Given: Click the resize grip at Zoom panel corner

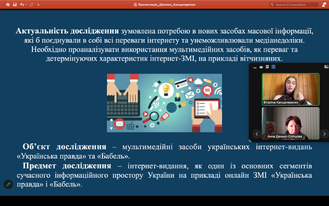Looking at the screenshot, I should pos(250,141).
